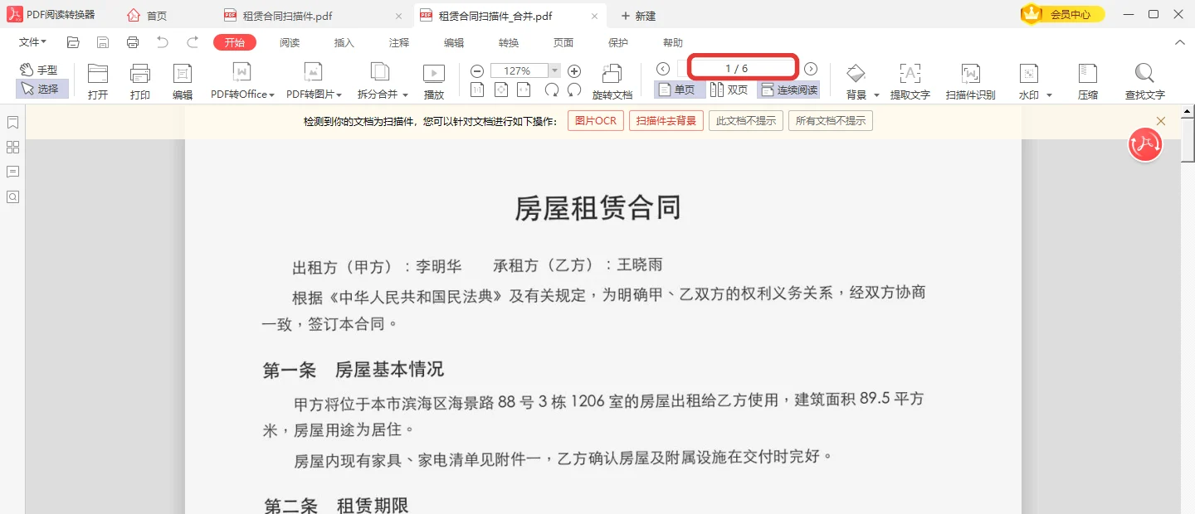Go to previous page arrow
Screen dimensions: 1195x514
click(663, 69)
